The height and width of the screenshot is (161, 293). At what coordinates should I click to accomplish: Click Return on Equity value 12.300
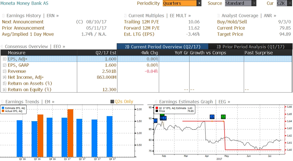point(109,90)
